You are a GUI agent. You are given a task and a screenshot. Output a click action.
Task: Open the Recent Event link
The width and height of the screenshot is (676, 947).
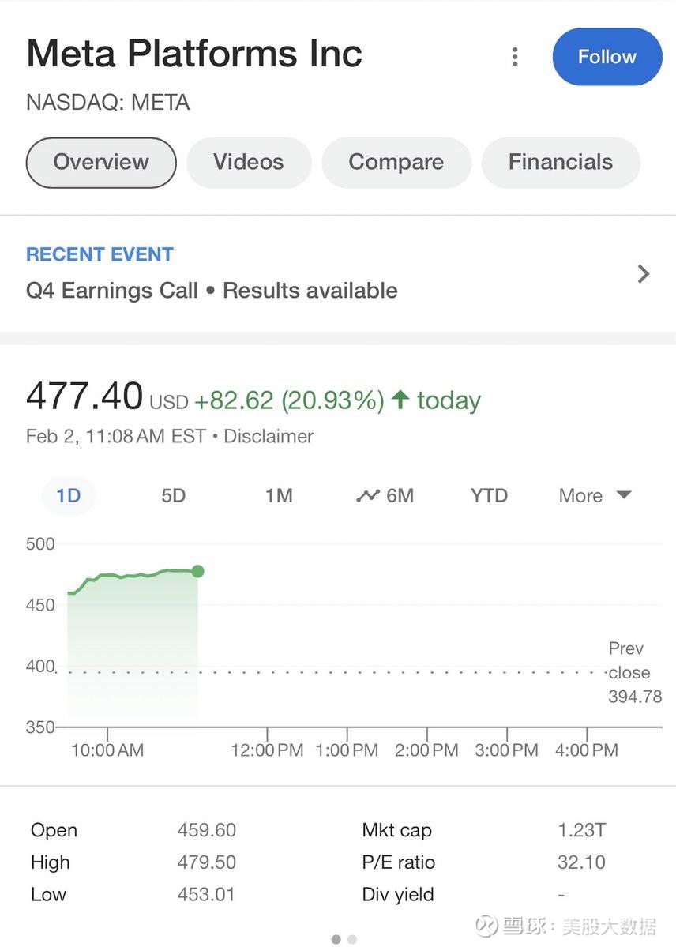pos(100,254)
